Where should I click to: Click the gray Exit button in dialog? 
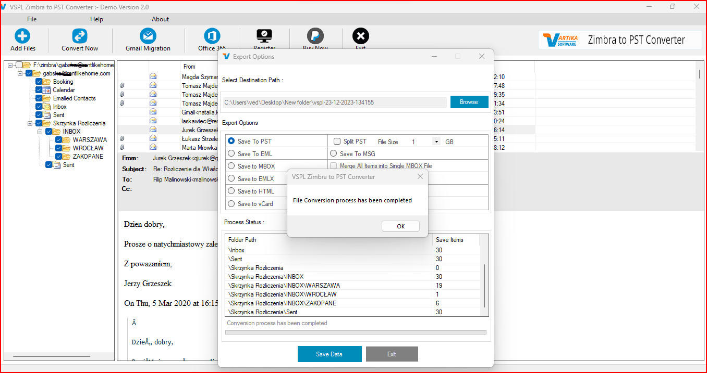tap(392, 354)
